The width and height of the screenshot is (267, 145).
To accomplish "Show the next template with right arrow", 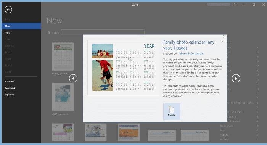I will pyautogui.click(x=236, y=78).
